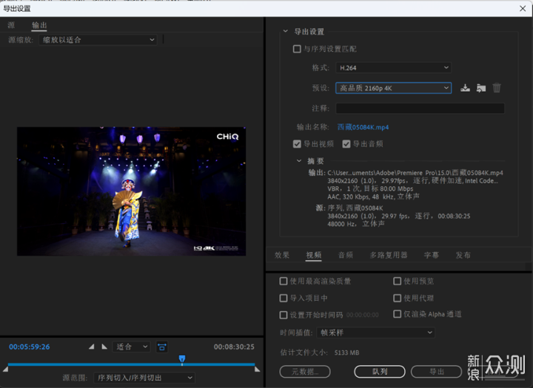This screenshot has width=533, height=388.
Task: Enable 与序列设置匹配 checkbox
Action: point(298,49)
